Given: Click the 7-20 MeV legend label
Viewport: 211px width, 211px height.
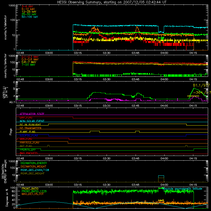Looking at the screenshot, I should coord(28,65).
